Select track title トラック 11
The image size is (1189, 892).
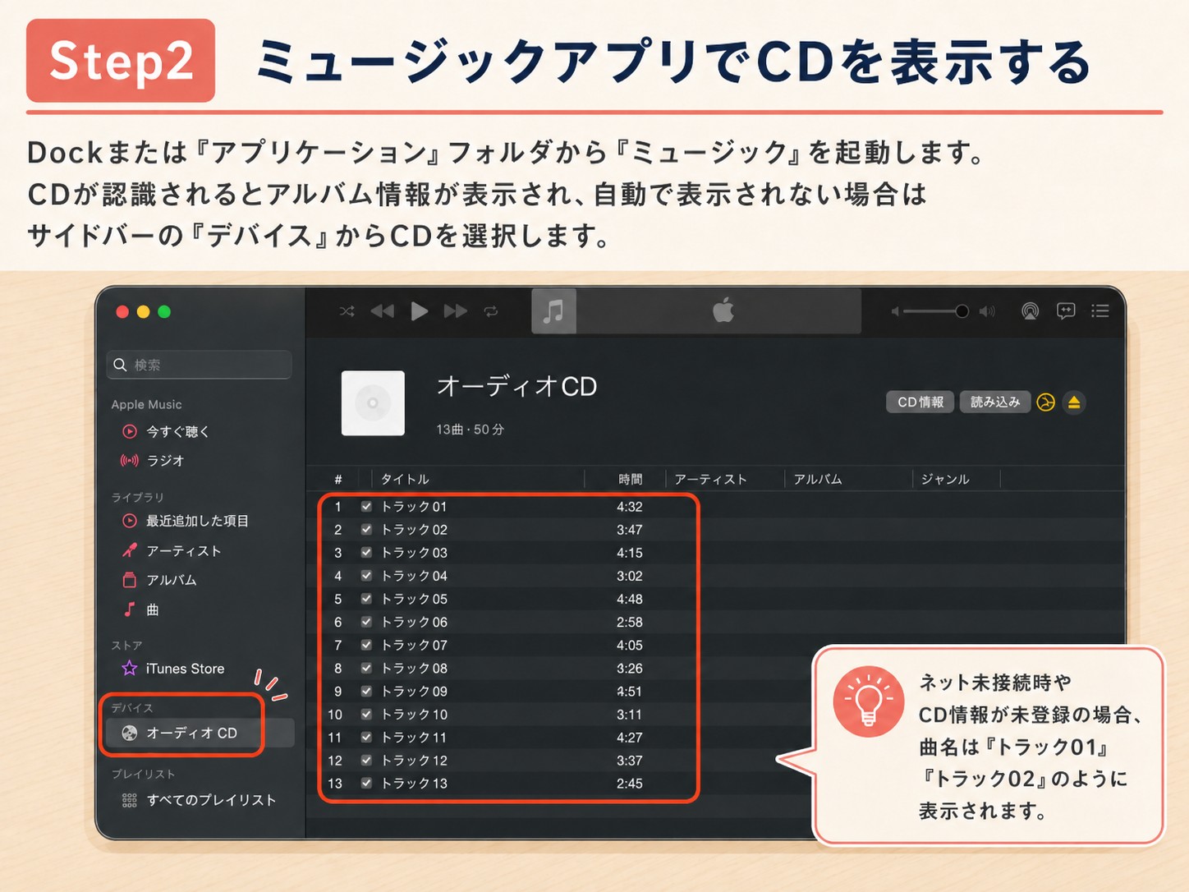(415, 738)
